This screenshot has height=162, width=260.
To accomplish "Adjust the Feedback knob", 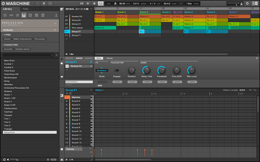I will [x=162, y=70].
